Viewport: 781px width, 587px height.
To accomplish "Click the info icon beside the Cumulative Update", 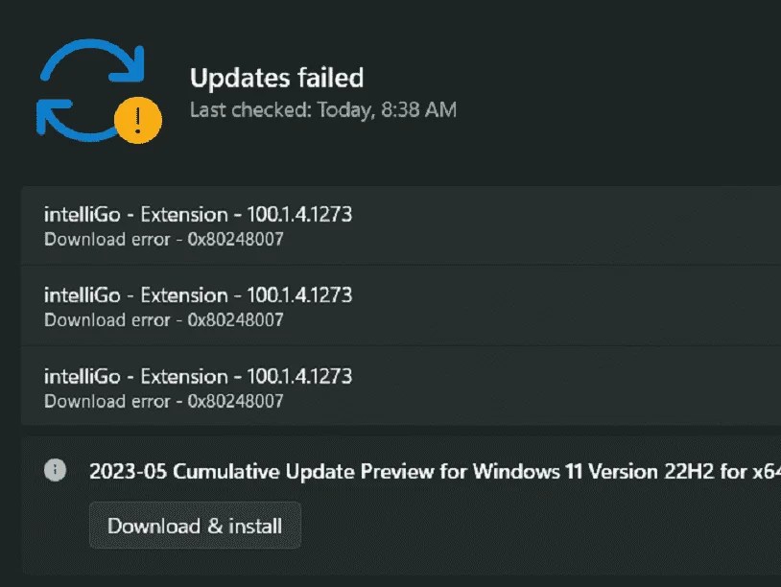I will coord(55,471).
